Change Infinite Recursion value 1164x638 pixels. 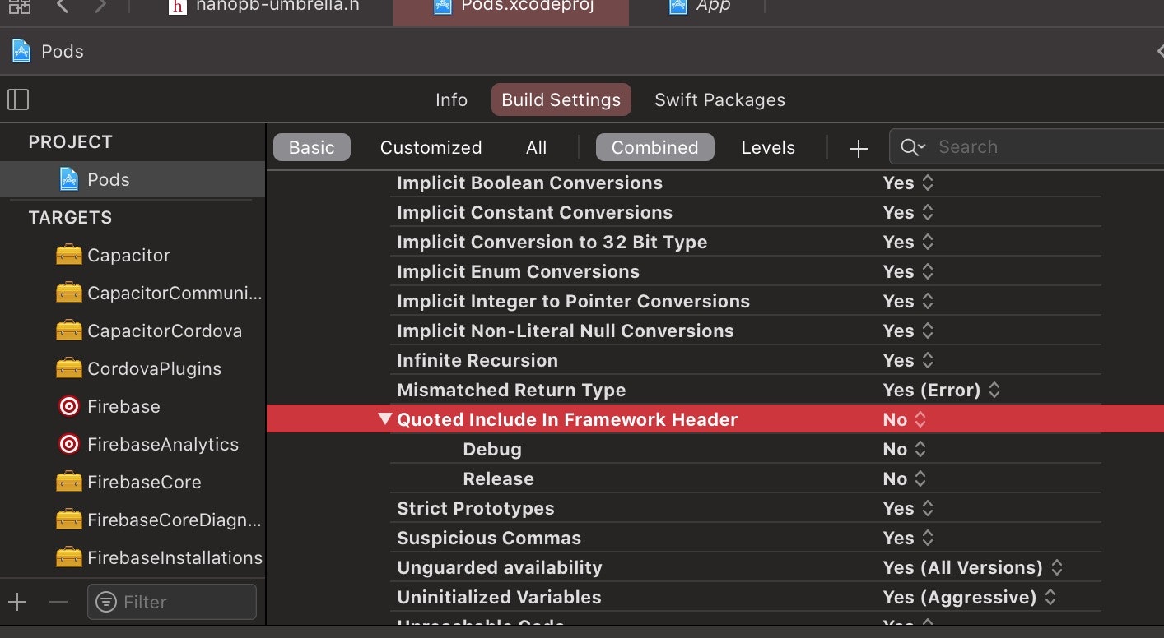click(908, 360)
